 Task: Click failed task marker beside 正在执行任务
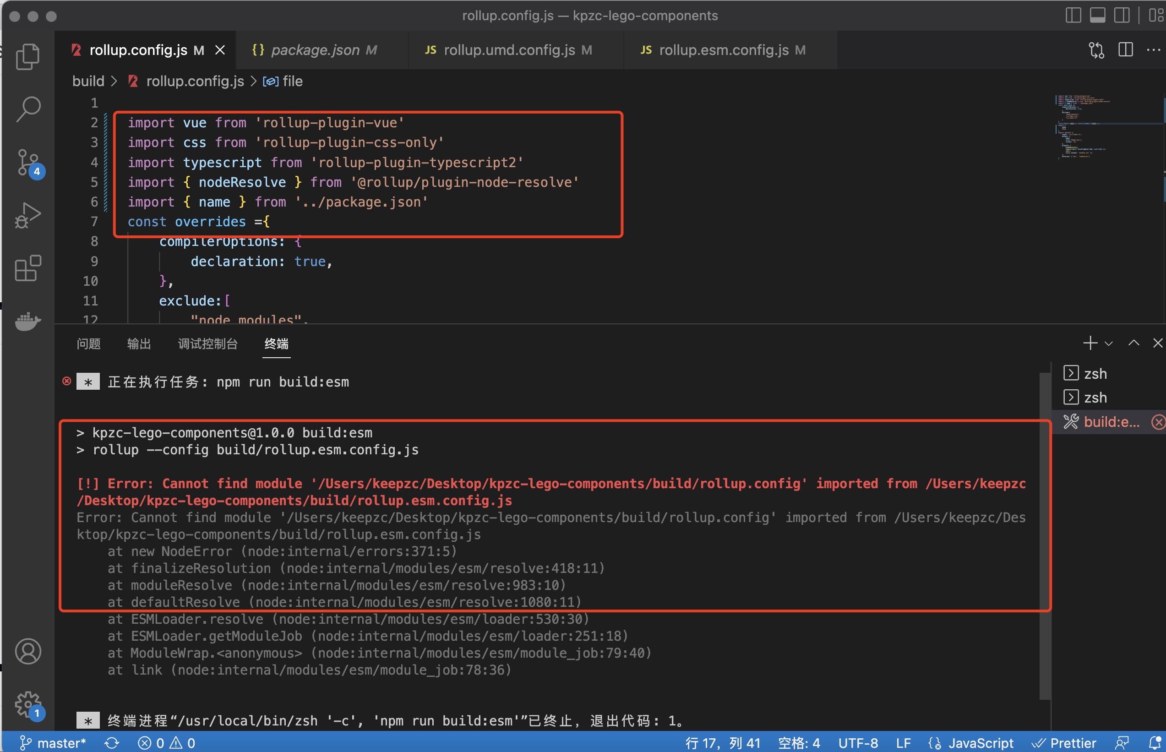67,381
